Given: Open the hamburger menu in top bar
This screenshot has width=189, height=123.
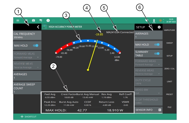Looking at the screenshot, I should (18, 21).
